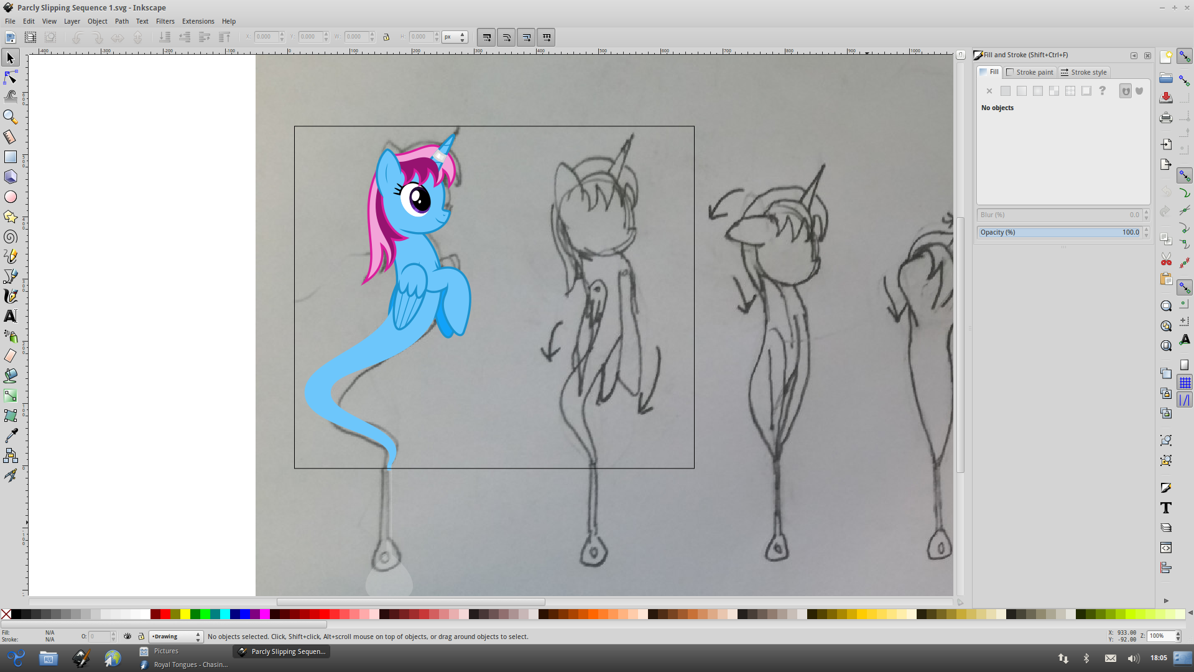1194x672 pixels.
Task: Step the Blur percent spinner
Action: [x=1146, y=215]
